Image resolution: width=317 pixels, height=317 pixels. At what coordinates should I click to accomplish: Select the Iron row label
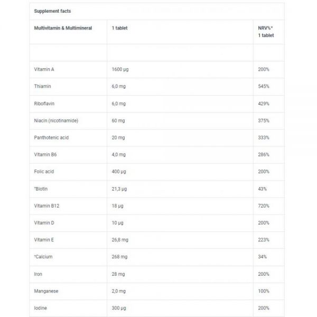tap(39, 274)
